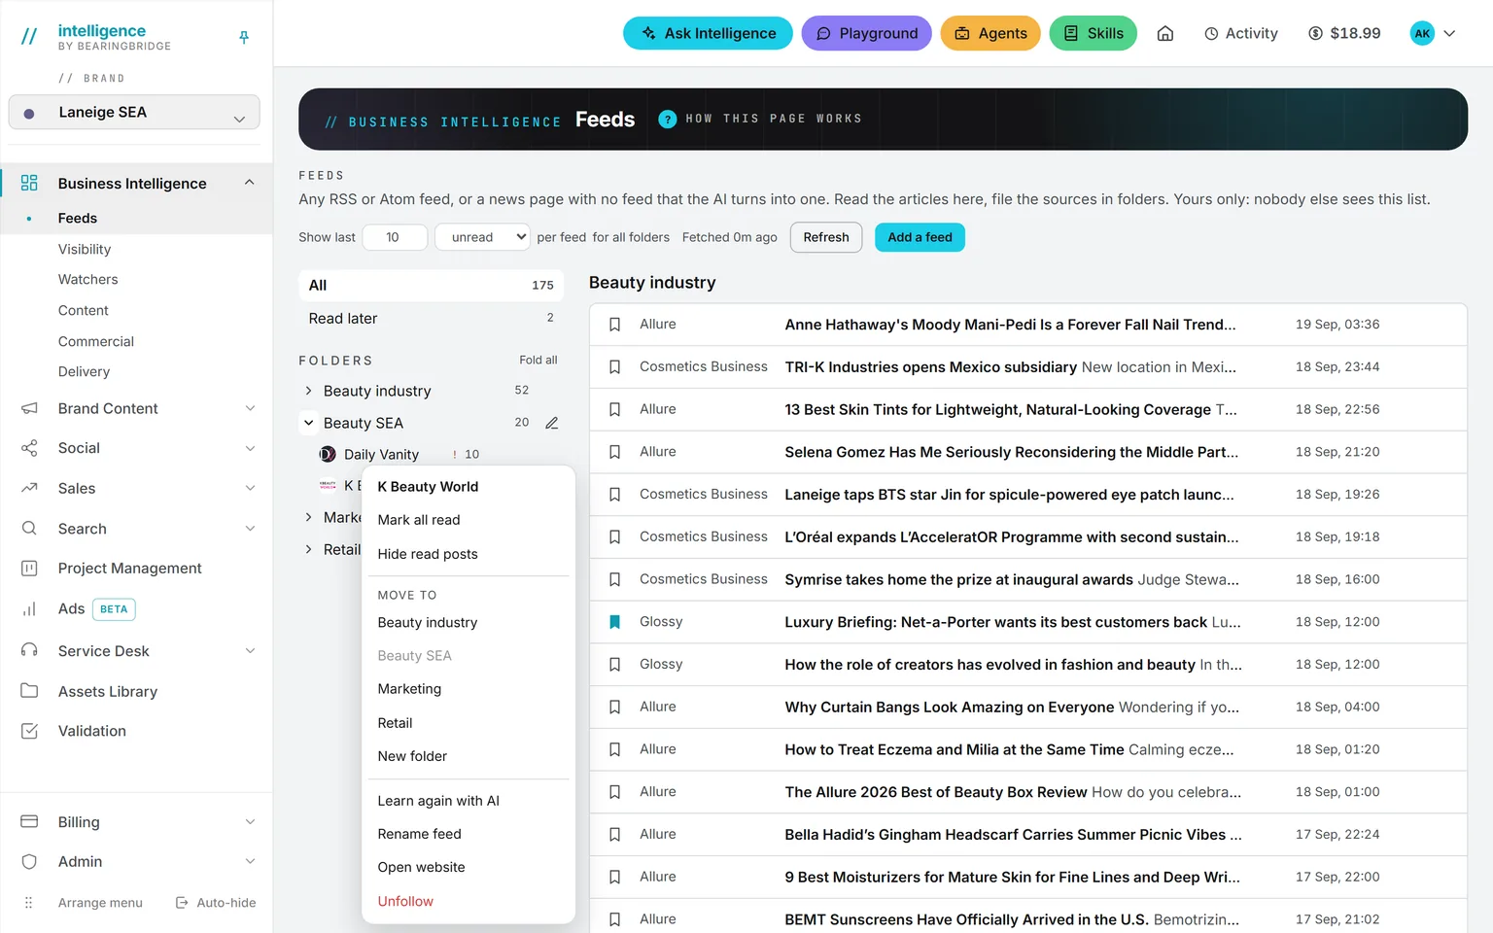Click the Service Desk headset icon
The height and width of the screenshot is (933, 1493).
click(29, 650)
